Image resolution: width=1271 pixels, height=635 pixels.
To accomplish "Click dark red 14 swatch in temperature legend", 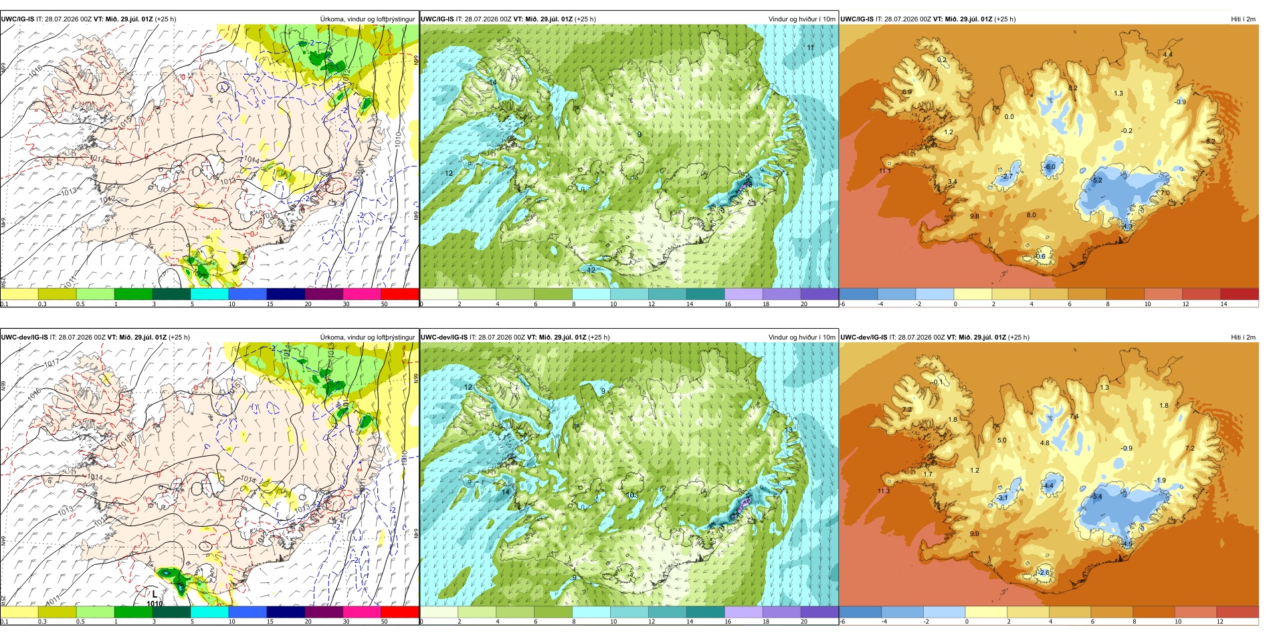I will click(1240, 293).
